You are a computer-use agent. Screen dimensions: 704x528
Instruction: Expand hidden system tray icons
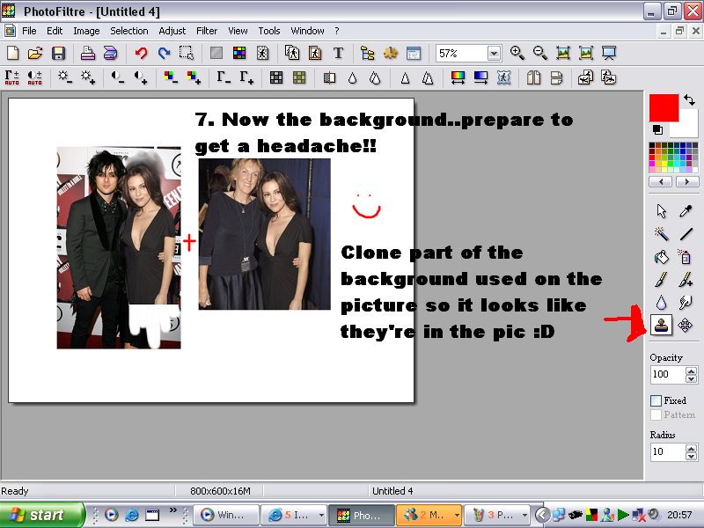coord(542,515)
